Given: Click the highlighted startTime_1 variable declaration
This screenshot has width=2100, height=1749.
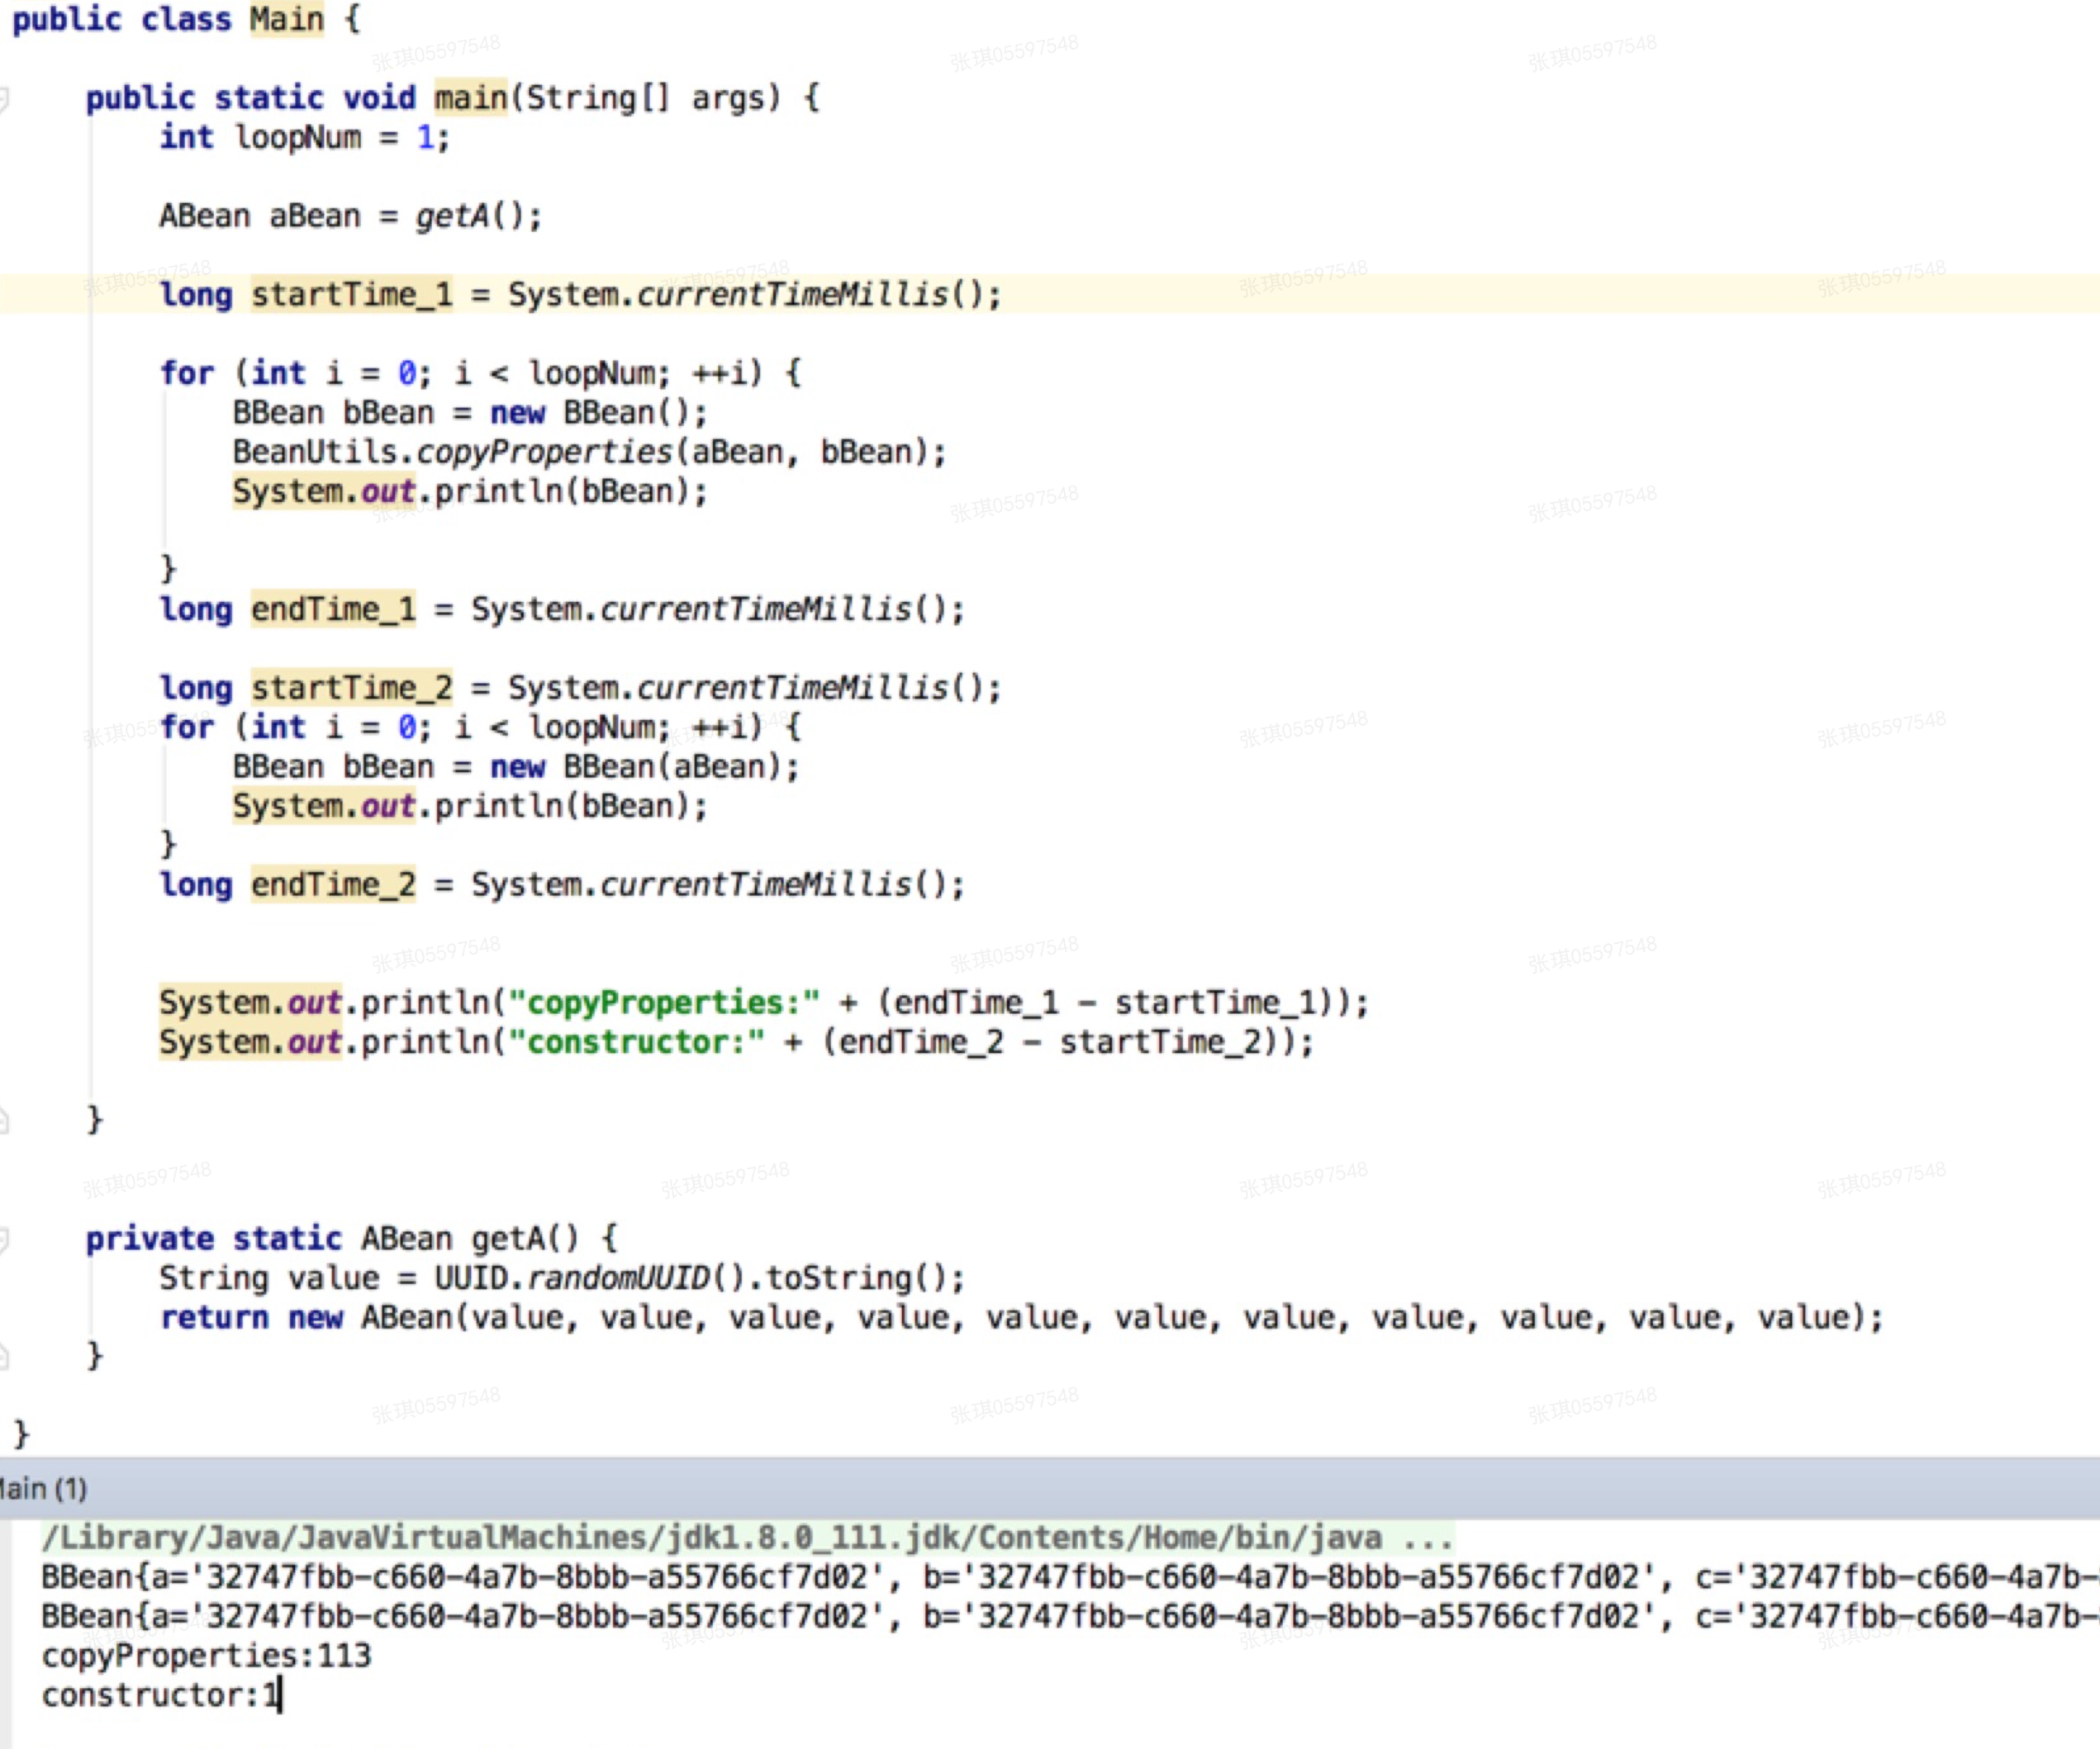Looking at the screenshot, I should pyautogui.click(x=351, y=295).
